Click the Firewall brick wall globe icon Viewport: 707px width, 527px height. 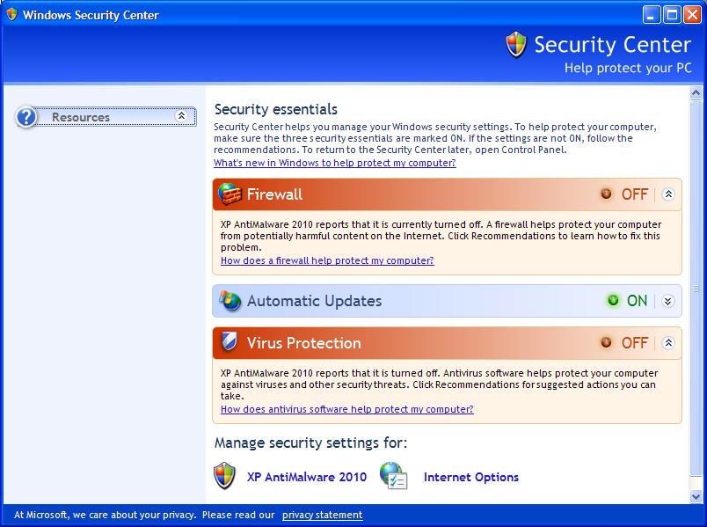coord(230,194)
